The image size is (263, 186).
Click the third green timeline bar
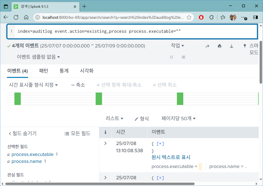(x=180, y=99)
